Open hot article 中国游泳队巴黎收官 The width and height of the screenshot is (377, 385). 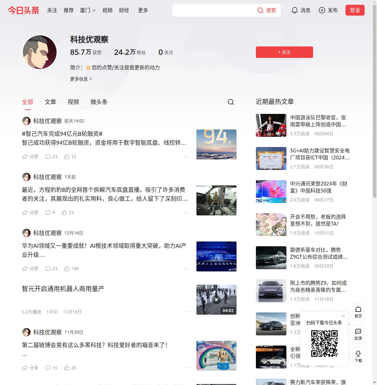(x=318, y=121)
